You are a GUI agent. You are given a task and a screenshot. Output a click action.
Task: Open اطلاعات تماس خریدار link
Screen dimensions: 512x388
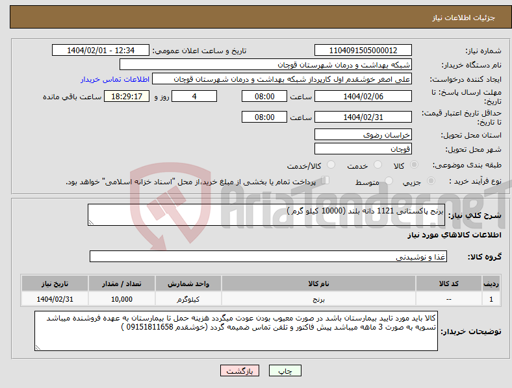point(115,79)
